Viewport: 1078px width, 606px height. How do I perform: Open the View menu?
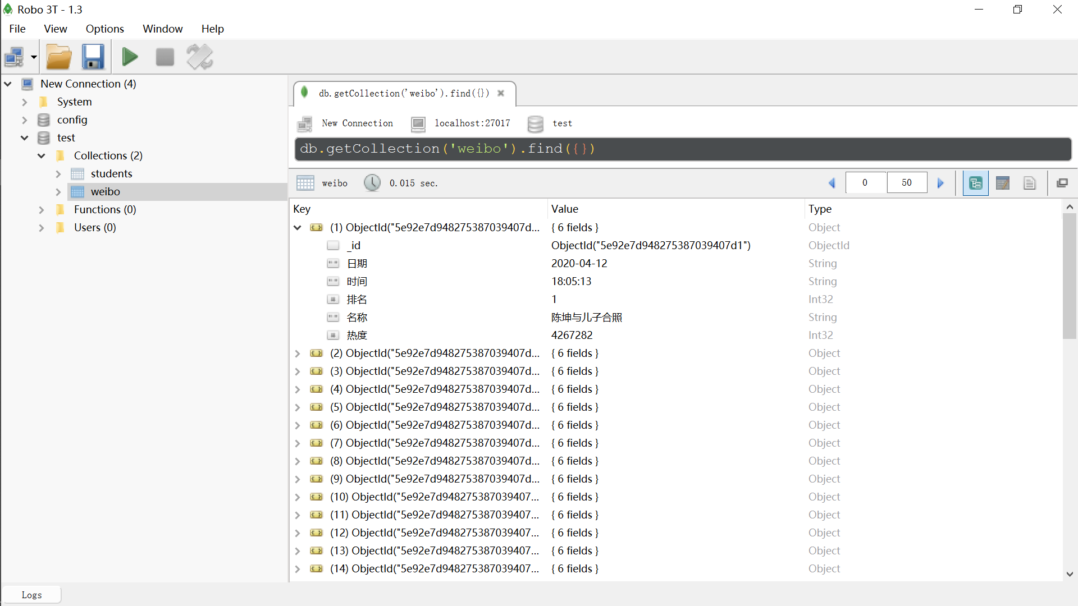pyautogui.click(x=56, y=29)
